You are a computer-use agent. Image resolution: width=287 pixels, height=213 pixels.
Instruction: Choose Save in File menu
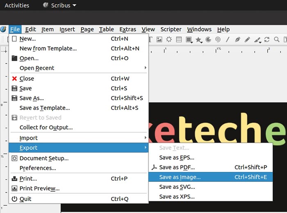tap(79, 88)
